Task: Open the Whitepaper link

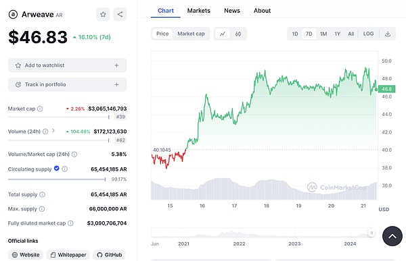Action: point(68,255)
